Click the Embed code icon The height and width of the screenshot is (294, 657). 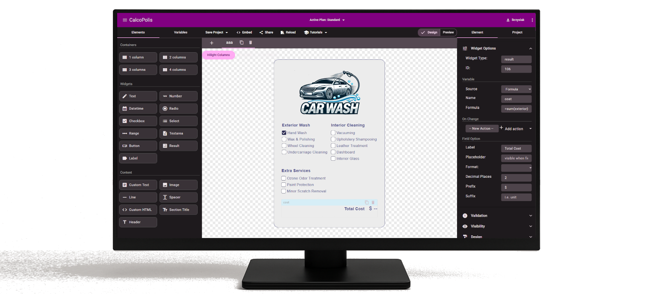[238, 32]
